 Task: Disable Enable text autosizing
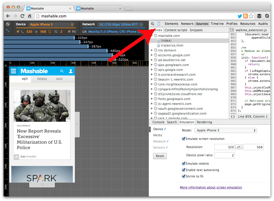tap(184, 170)
